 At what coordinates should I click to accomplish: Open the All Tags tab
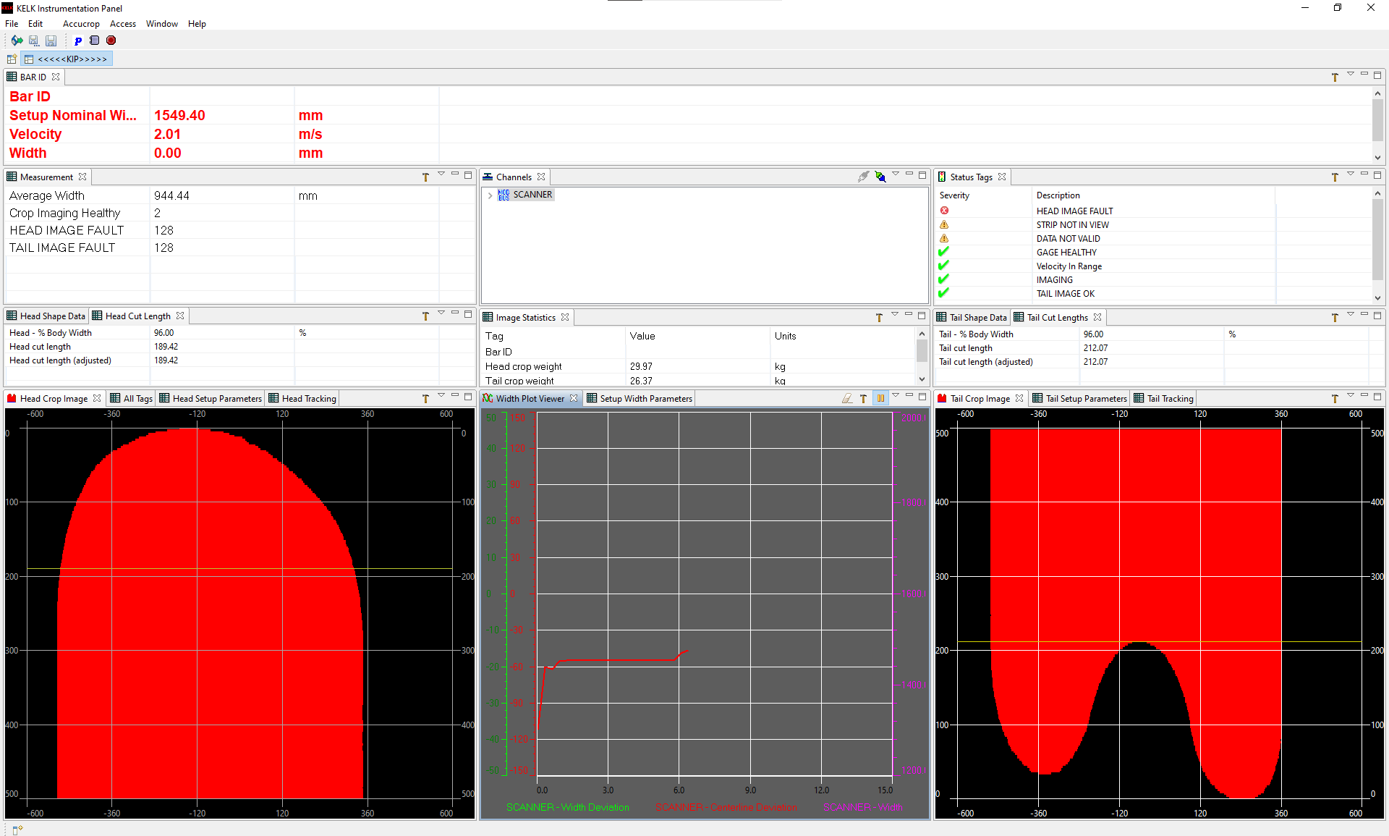[131, 399]
